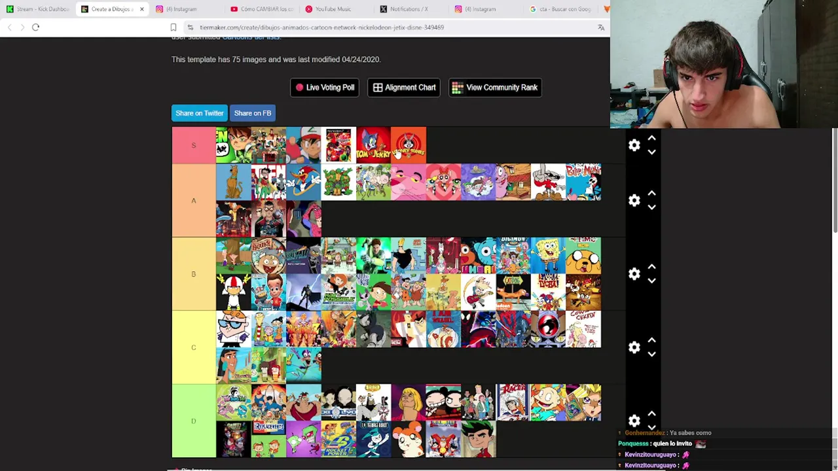Switch to Stream - Kick Dashboard tab
The height and width of the screenshot is (471, 838).
point(38,9)
